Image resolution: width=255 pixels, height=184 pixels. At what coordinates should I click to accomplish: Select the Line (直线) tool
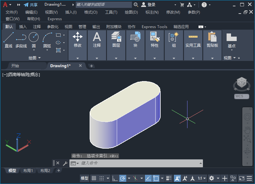(x=9, y=38)
